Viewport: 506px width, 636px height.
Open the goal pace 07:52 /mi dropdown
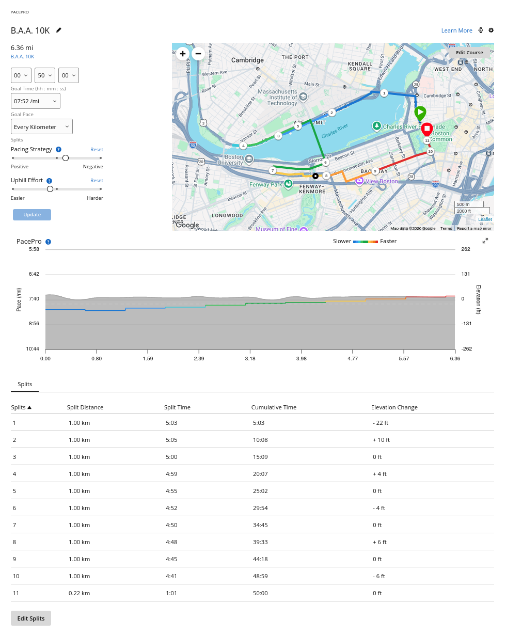click(x=36, y=101)
